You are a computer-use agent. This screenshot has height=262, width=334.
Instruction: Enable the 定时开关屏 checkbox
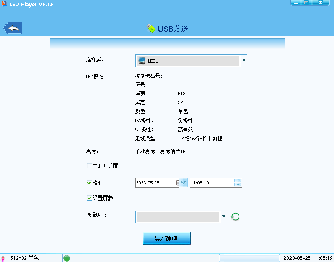coord(89,166)
